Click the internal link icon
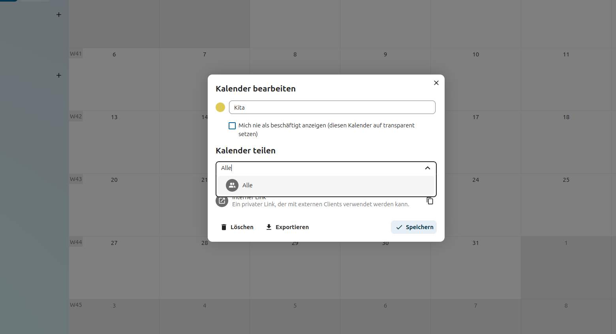This screenshot has width=616, height=334. coord(222,201)
